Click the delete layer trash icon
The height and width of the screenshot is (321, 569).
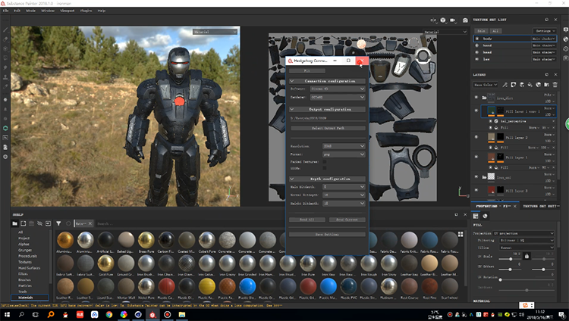[x=556, y=84]
